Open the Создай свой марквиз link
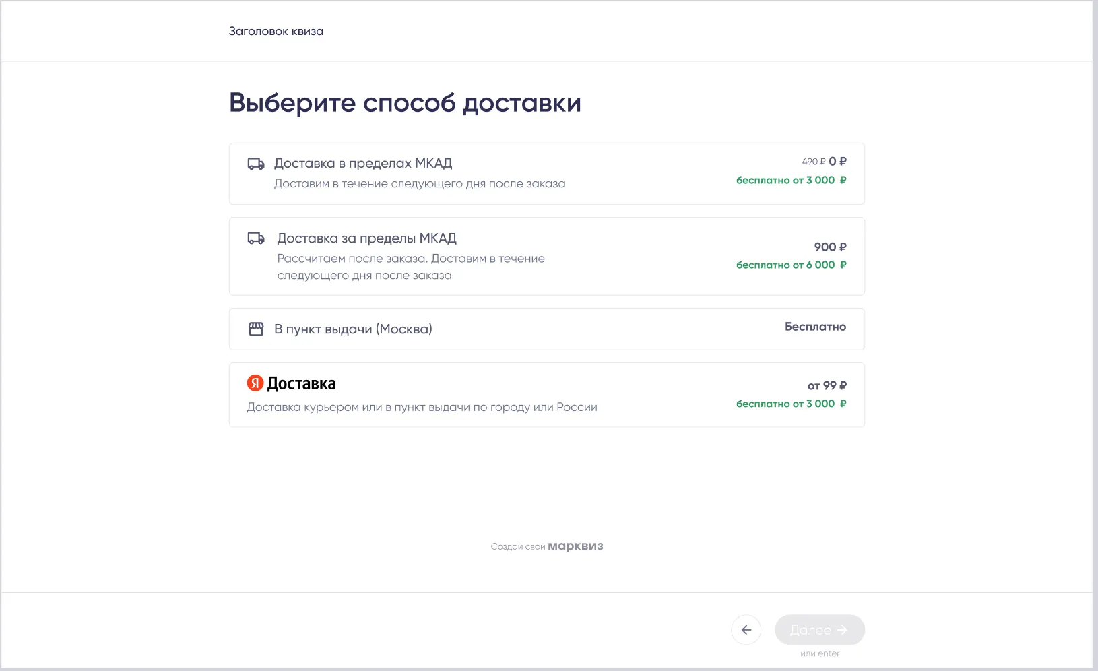 point(547,546)
